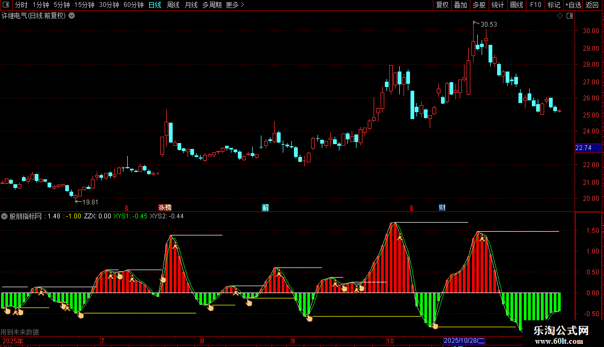Click the 返回 back button
This screenshot has width=604, height=347.
coord(592,5)
